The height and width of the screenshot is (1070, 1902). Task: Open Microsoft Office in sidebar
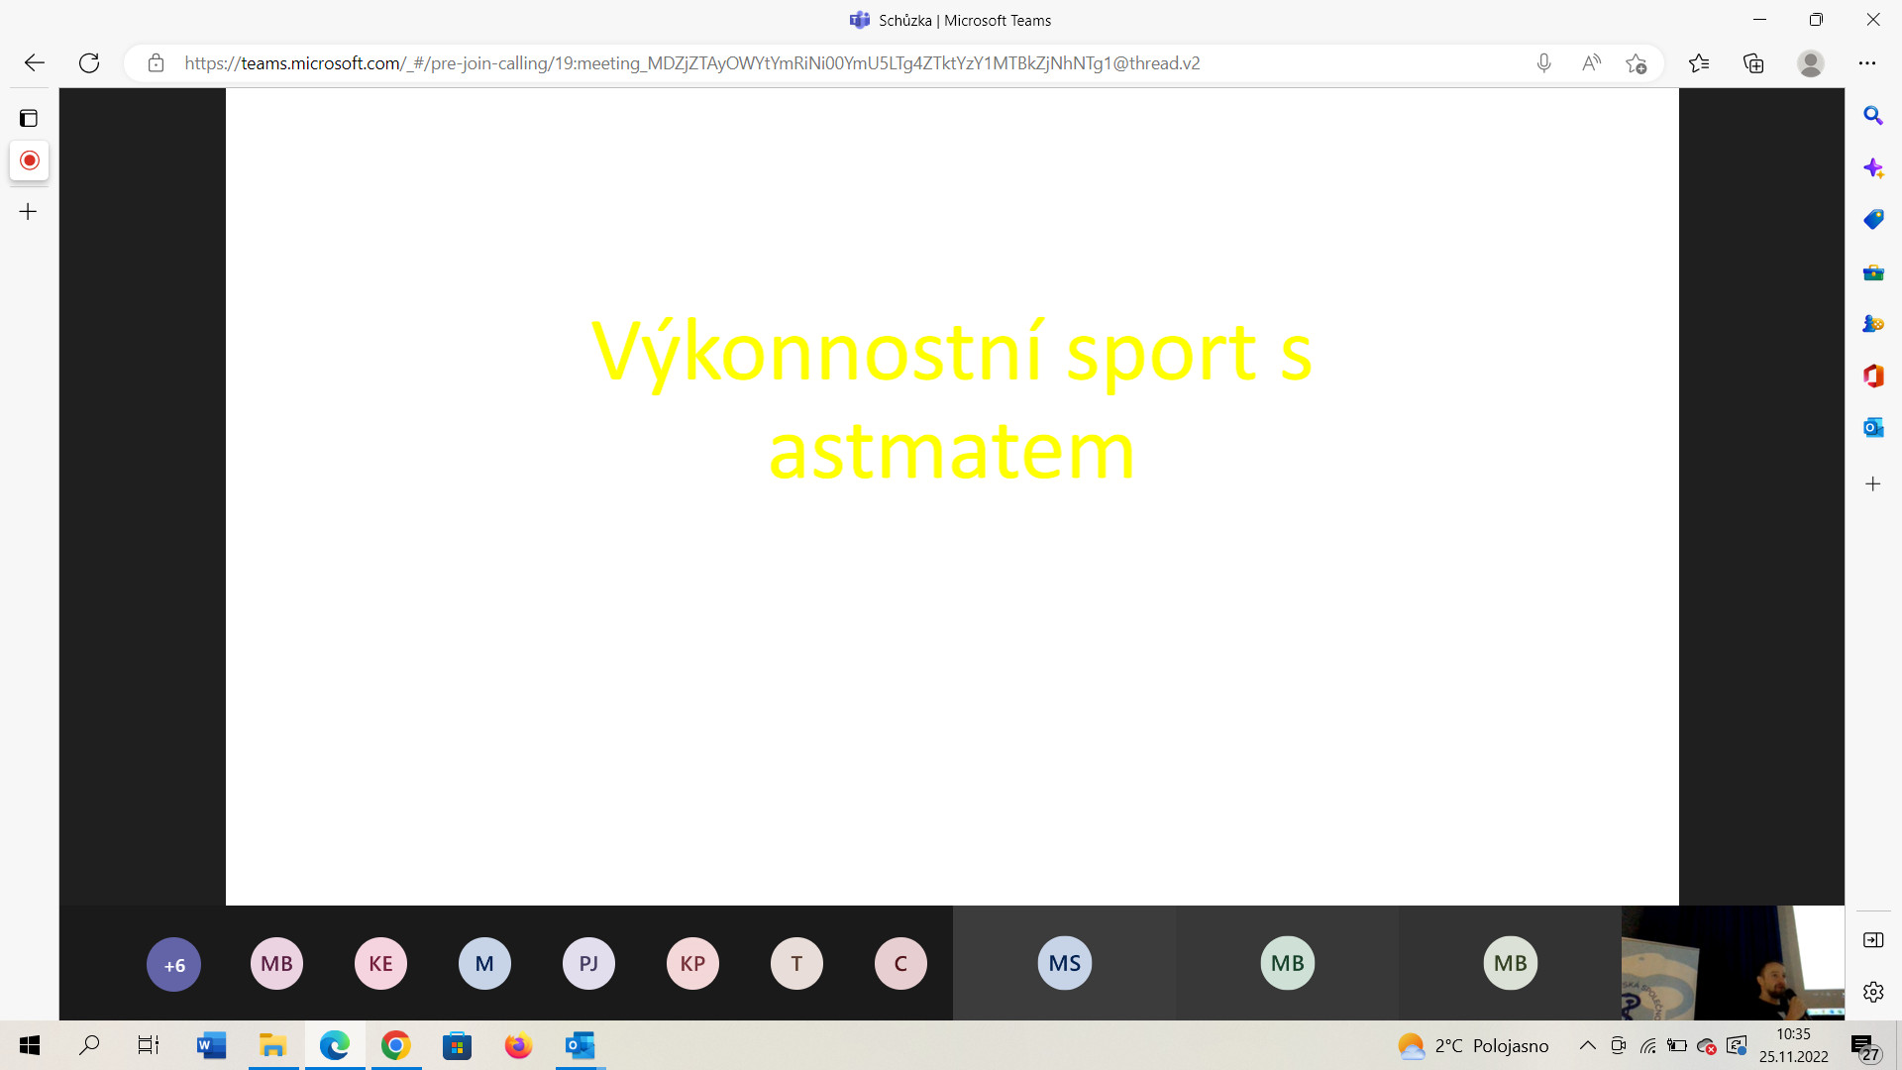click(x=1873, y=375)
